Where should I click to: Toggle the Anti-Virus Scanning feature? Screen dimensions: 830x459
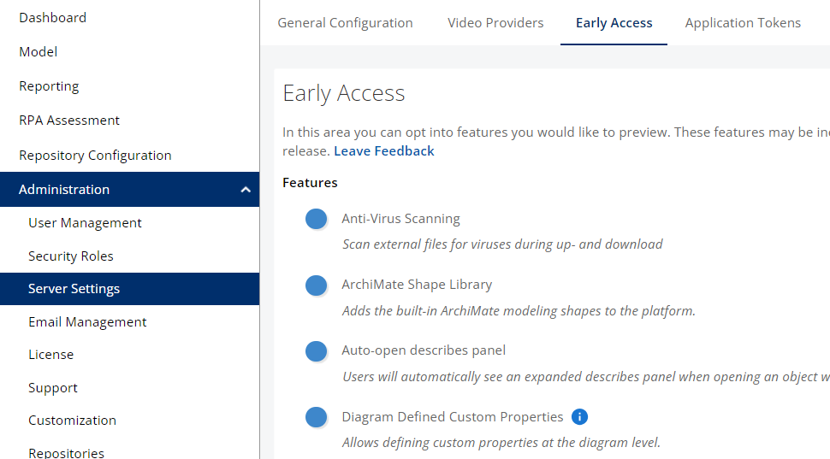point(317,219)
